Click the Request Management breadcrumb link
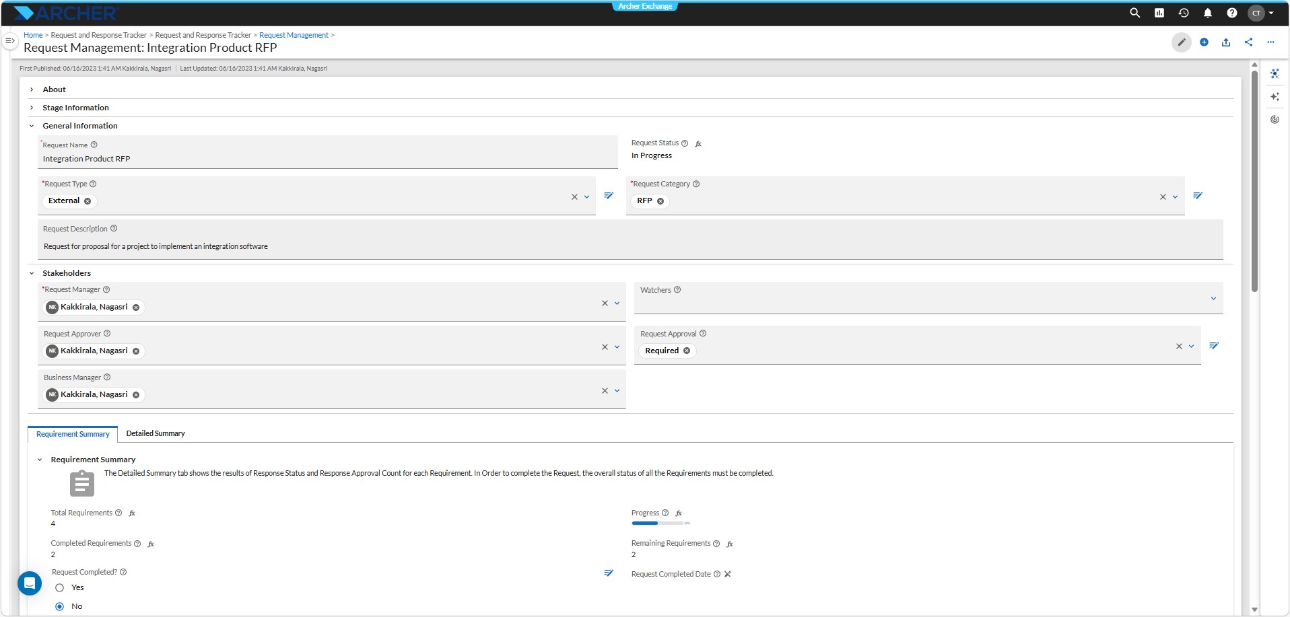Viewport: 1290px width, 617px height. [294, 35]
